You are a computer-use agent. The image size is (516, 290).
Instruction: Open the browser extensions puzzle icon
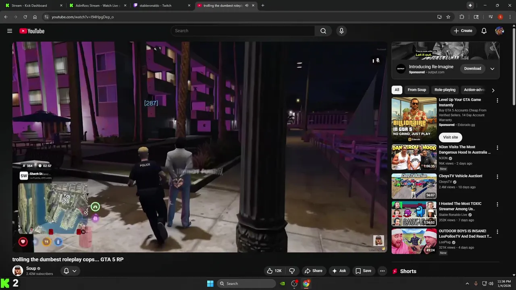(462, 17)
